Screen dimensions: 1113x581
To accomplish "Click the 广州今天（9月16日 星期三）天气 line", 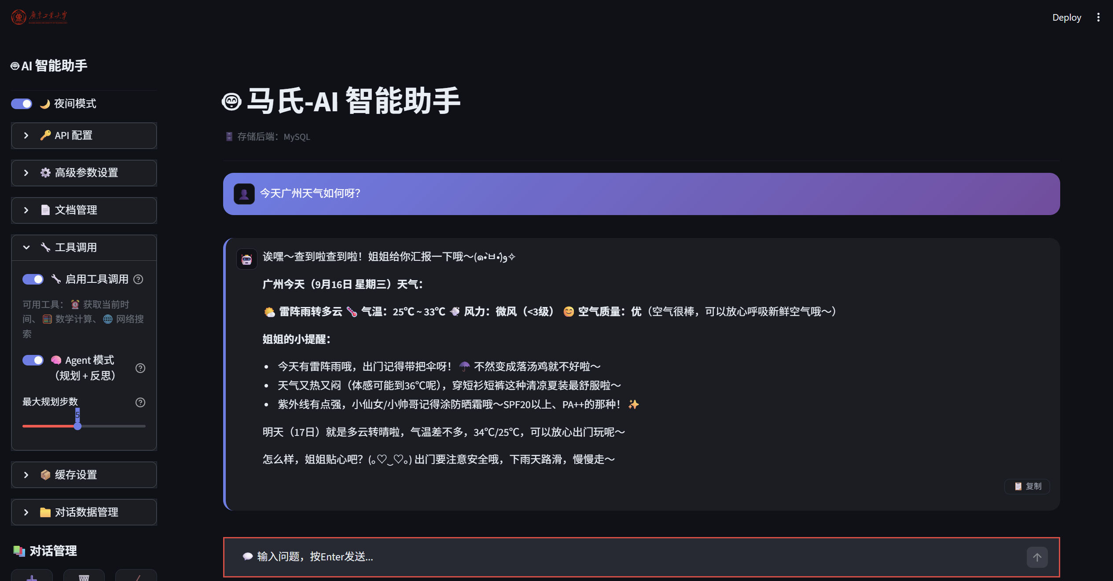I will tap(343, 284).
